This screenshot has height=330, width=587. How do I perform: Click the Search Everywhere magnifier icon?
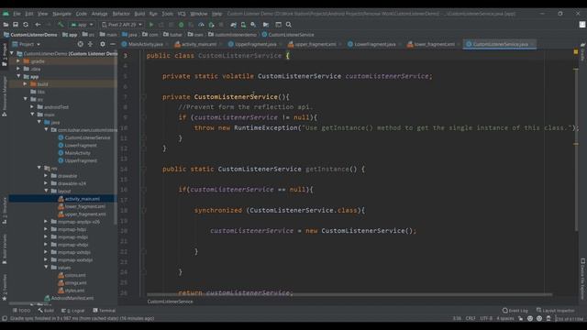289,25
